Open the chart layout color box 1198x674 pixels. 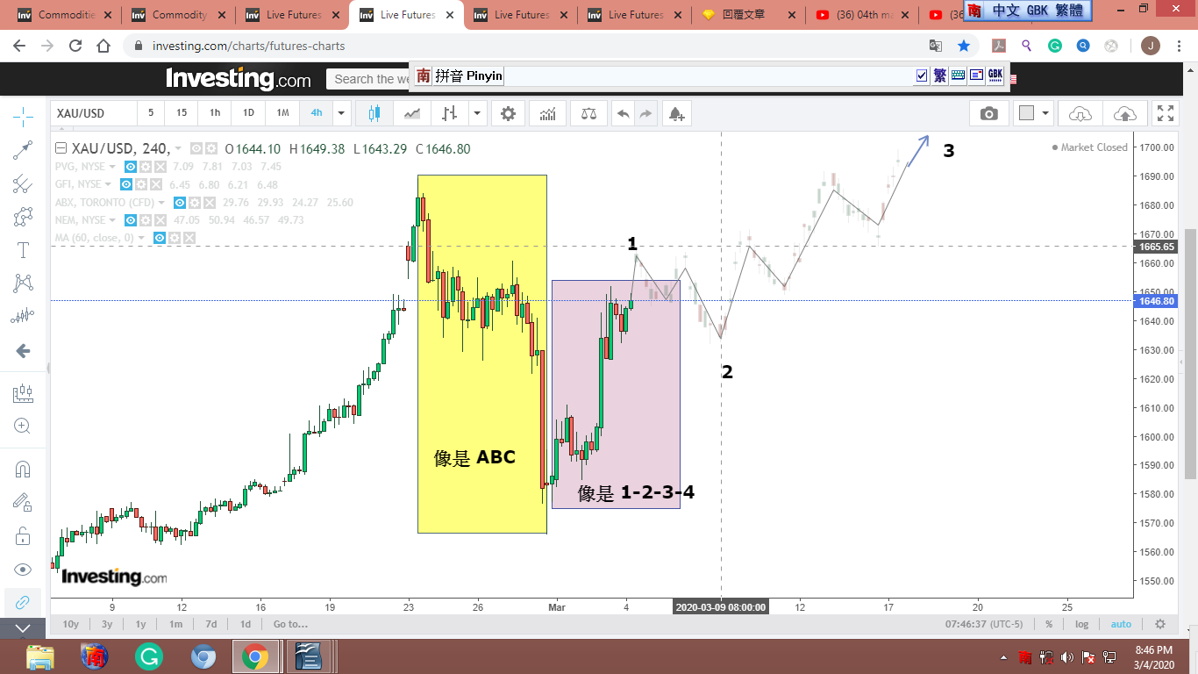click(1026, 113)
